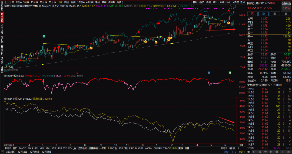Select CHOPP indicator tab

(x=158, y=148)
